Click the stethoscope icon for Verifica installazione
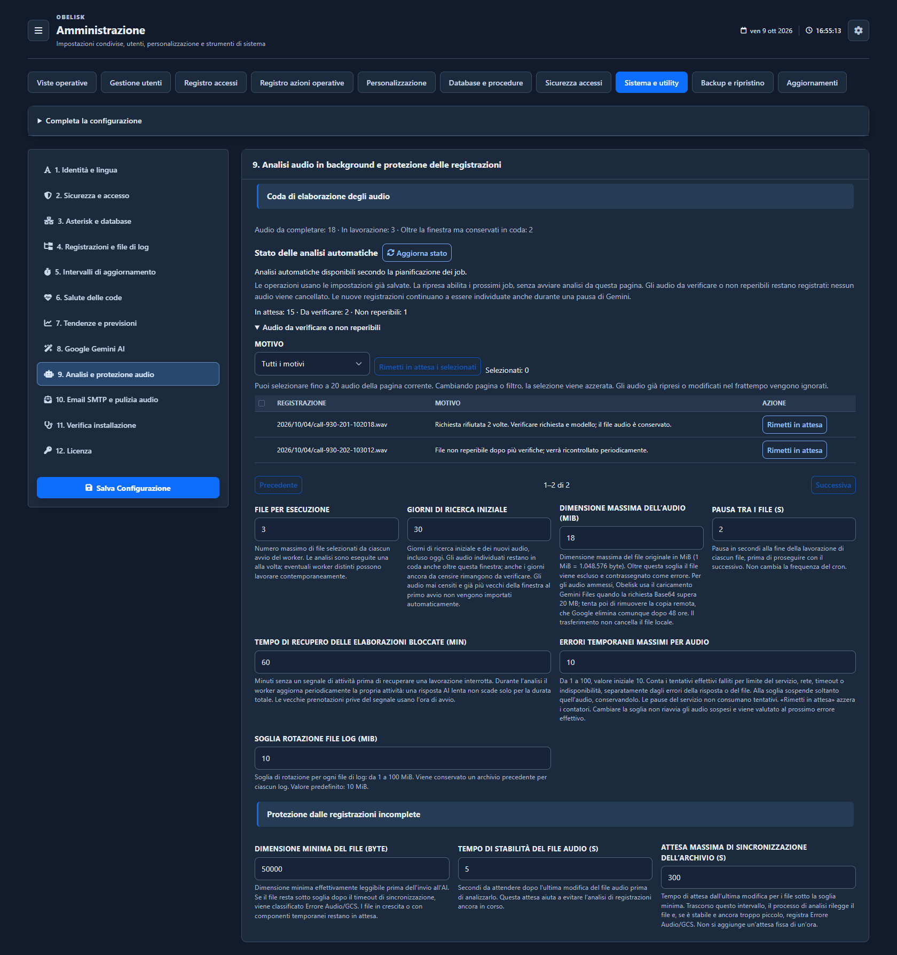Image resolution: width=897 pixels, height=955 pixels. tap(49, 425)
